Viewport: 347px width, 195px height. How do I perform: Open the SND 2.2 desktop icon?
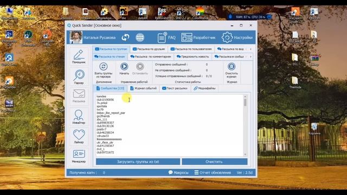click(181, 13)
